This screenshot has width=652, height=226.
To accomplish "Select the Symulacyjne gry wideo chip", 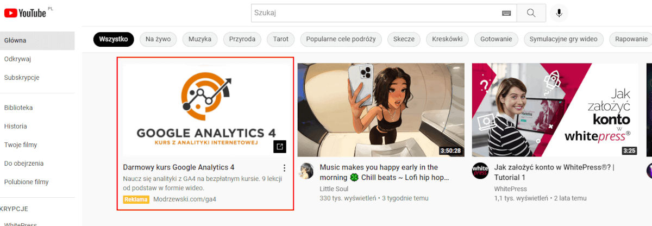I will [563, 39].
